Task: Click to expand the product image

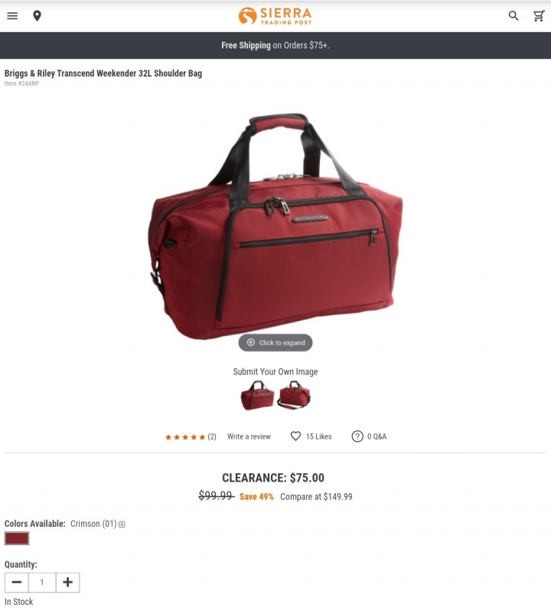Action: pos(275,342)
